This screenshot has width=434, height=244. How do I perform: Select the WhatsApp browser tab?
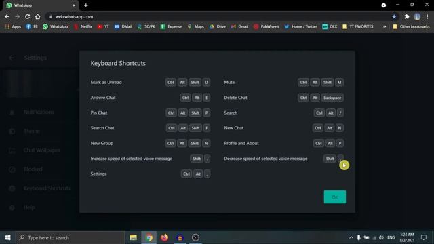point(40,5)
